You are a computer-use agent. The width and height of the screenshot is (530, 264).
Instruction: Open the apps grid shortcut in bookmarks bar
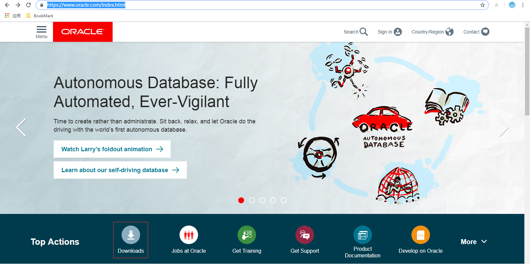7,16
